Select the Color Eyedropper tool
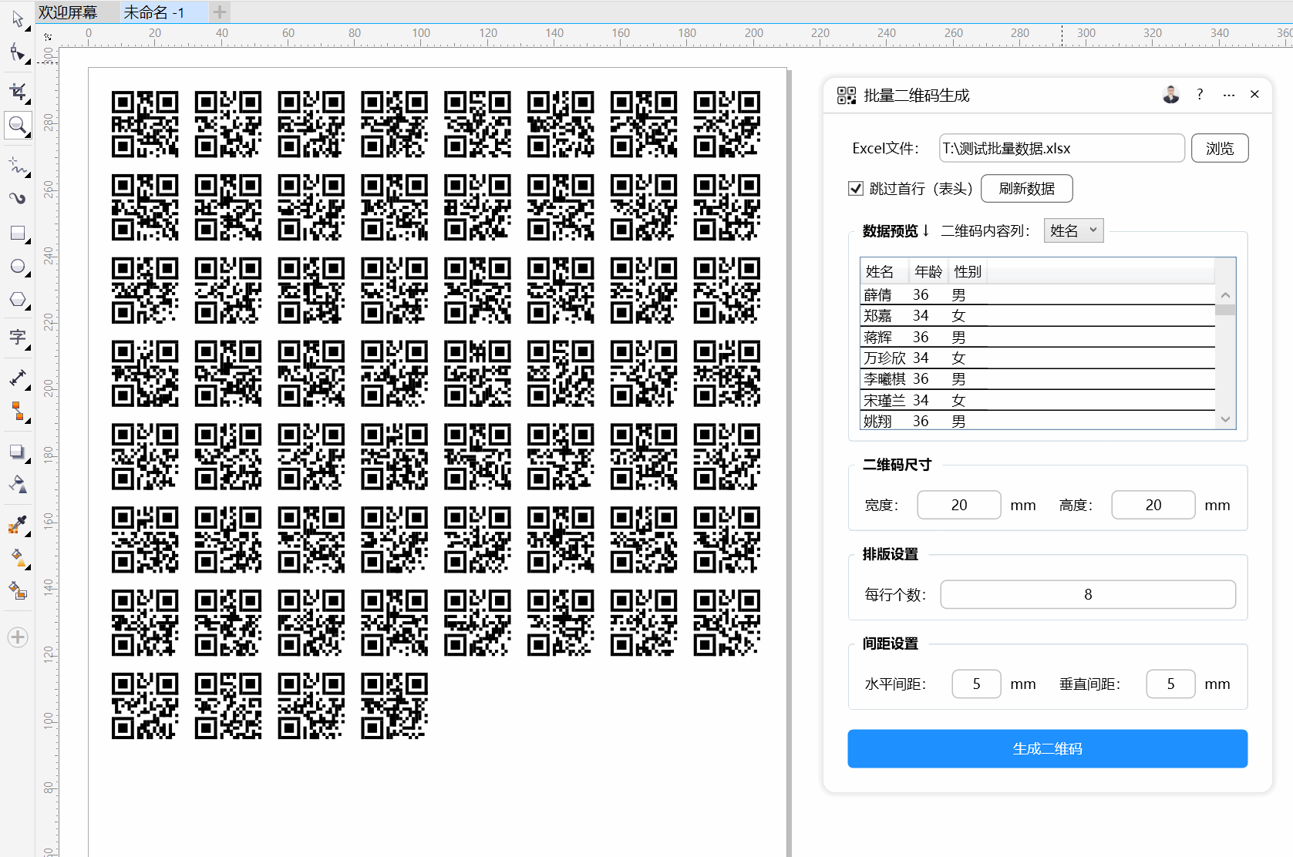The width and height of the screenshot is (1293, 857). point(17,524)
